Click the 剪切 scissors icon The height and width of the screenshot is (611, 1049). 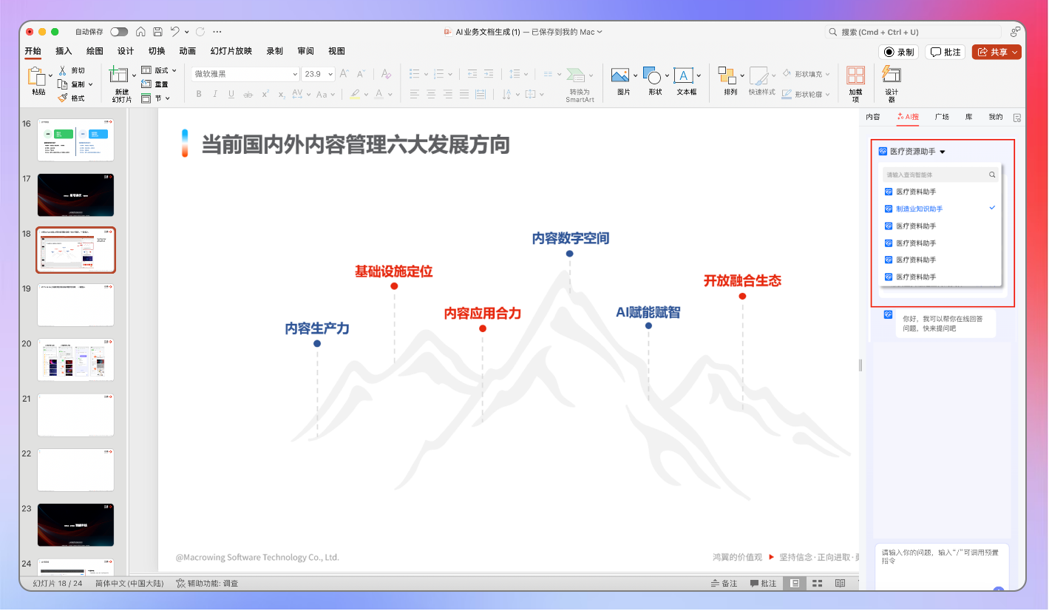click(x=63, y=70)
